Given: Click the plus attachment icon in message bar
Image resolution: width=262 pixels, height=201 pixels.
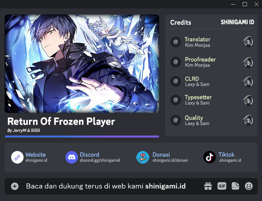Looking at the screenshot, I should [15, 186].
